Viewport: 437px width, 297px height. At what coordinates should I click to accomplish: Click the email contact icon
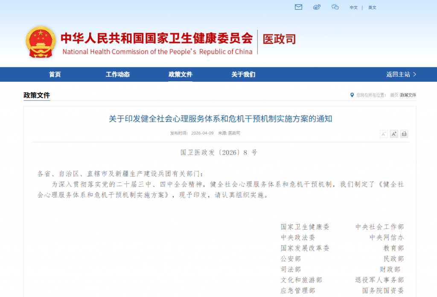298,7
